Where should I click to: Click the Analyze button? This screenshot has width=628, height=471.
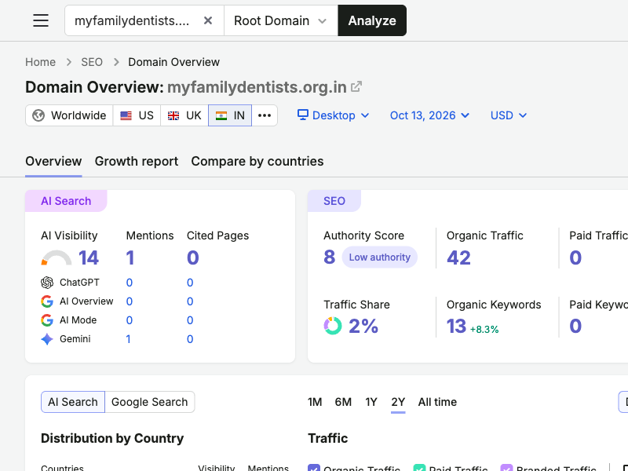372,20
